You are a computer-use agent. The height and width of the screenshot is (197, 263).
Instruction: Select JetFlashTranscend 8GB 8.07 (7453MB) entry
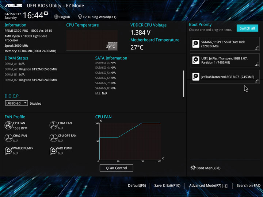click(225, 77)
